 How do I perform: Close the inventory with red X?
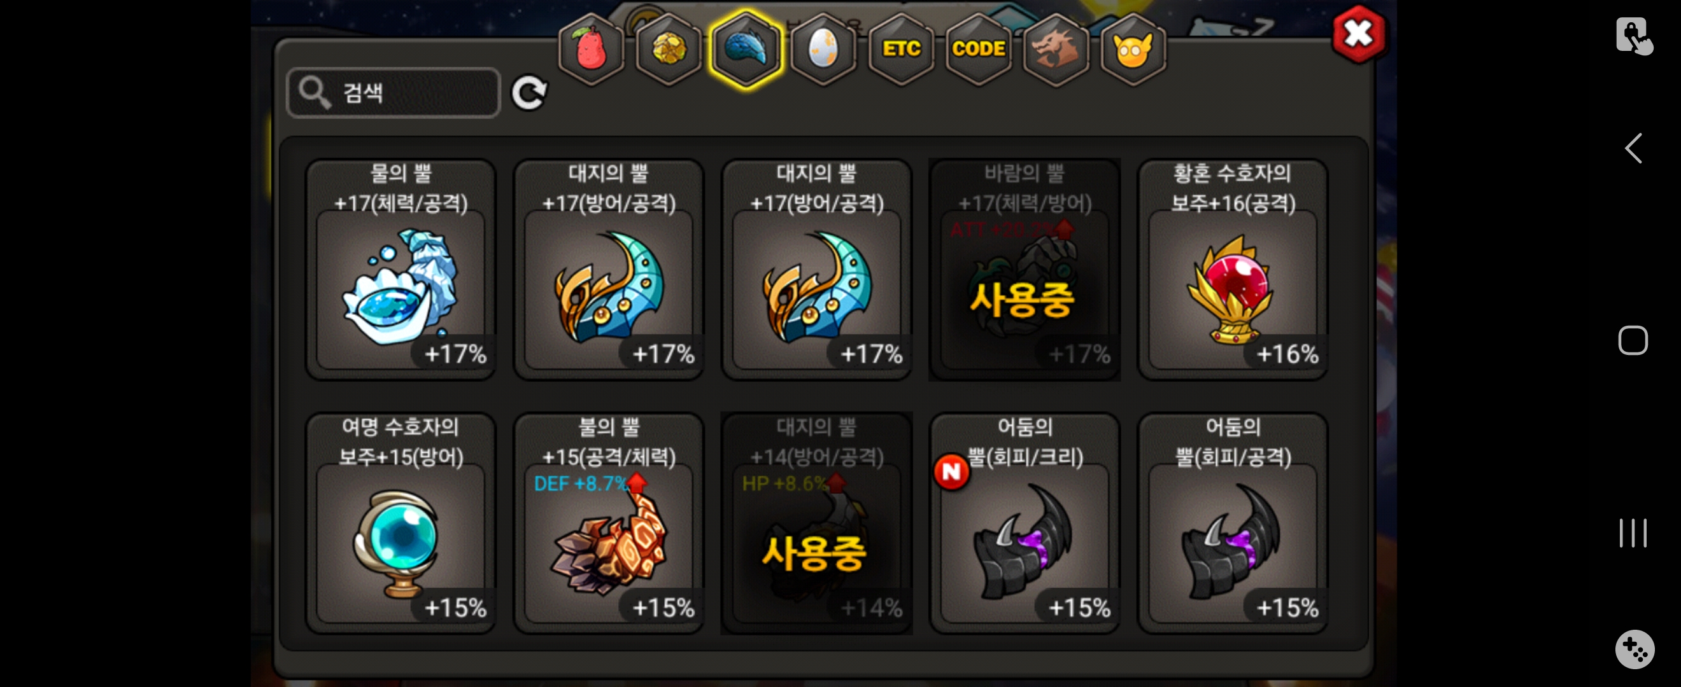(1359, 34)
